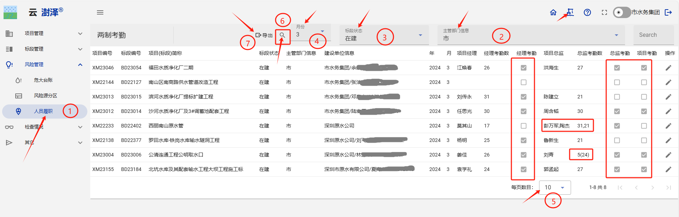Image resolution: width=679 pixels, height=217 pixels.
Task: Click the hamburger menu icon
Action: pos(100,12)
